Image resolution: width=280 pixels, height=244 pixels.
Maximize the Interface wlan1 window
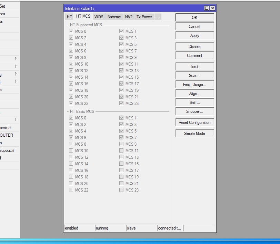pyautogui.click(x=207, y=8)
